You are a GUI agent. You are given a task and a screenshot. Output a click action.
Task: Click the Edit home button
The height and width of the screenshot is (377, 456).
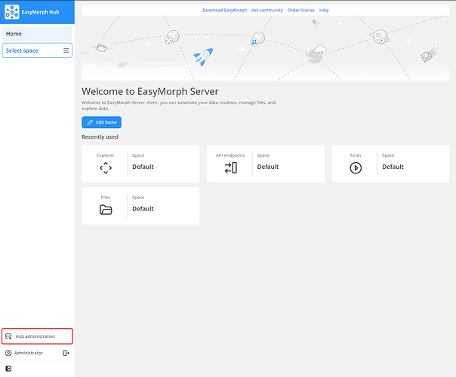[x=101, y=122]
